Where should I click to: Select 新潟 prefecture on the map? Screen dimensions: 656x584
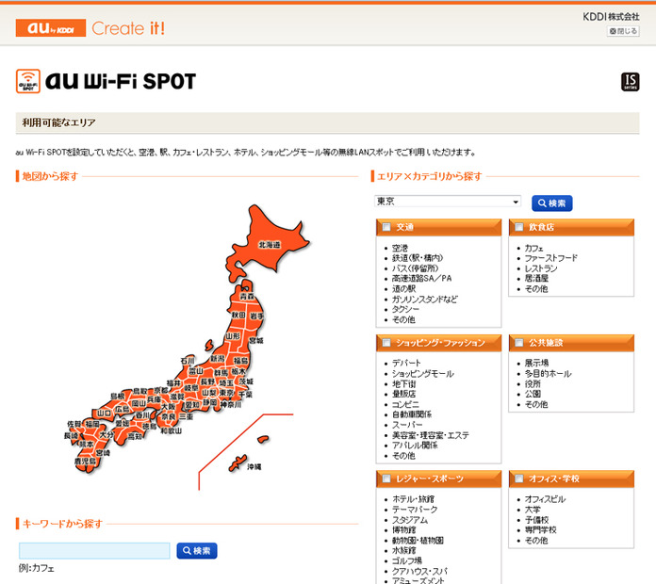point(218,359)
